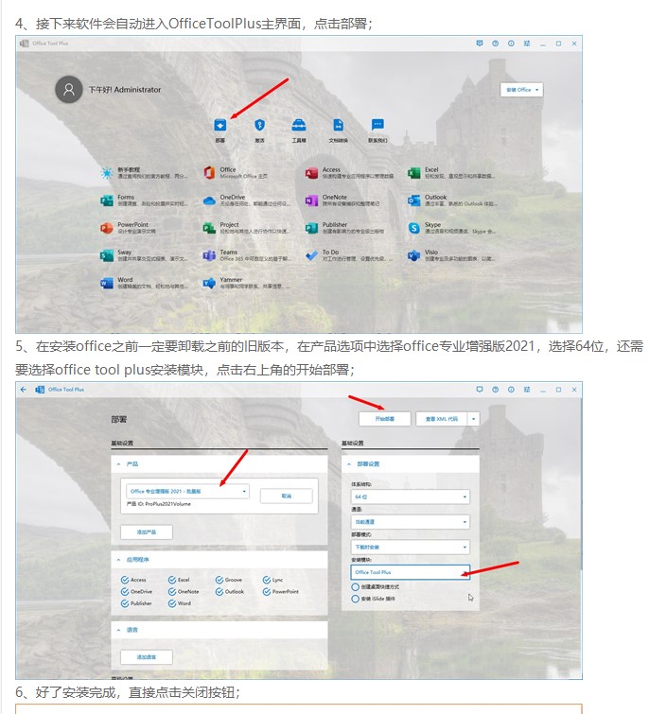Viewport: 649px width, 714px height.
Task: Click the 开始部署 button
Action: point(385,419)
